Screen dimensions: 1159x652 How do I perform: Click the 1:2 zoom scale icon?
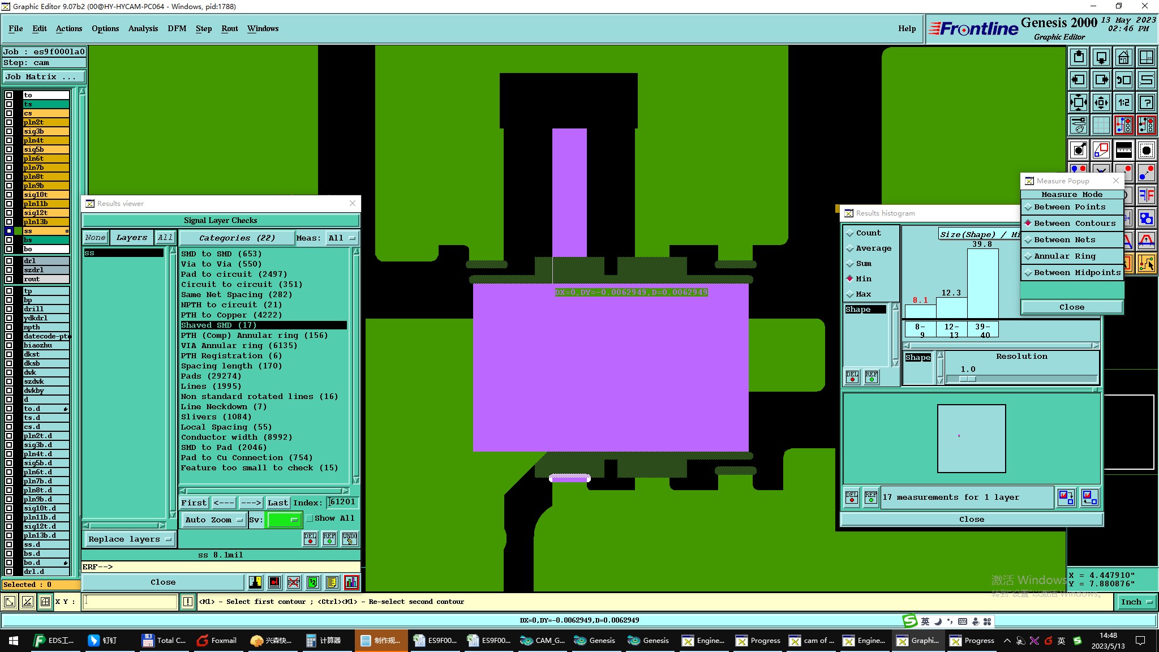1123,102
